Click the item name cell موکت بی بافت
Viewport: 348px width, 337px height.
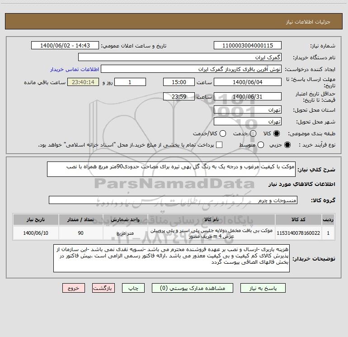pyautogui.click(x=212, y=233)
